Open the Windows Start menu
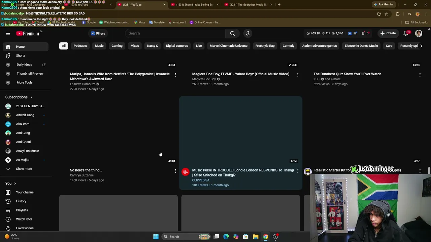This screenshot has width=431, height=242. pyautogui.click(x=156, y=237)
